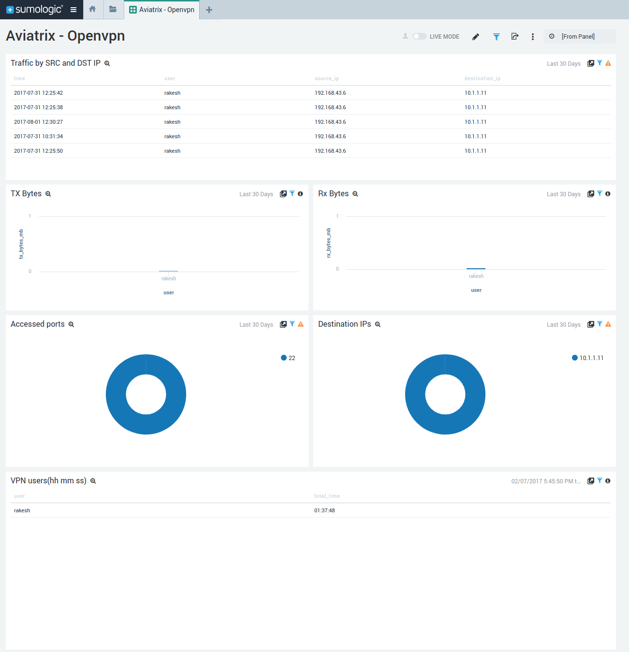Sort table by source_ip column header

click(327, 78)
